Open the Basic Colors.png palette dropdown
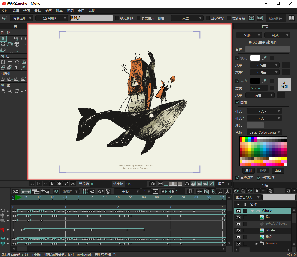Viewport: 297px width, 257px height. (x=264, y=132)
